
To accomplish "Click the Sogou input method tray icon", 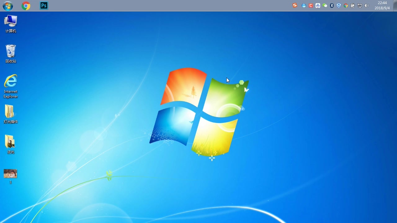I will (x=295, y=6).
